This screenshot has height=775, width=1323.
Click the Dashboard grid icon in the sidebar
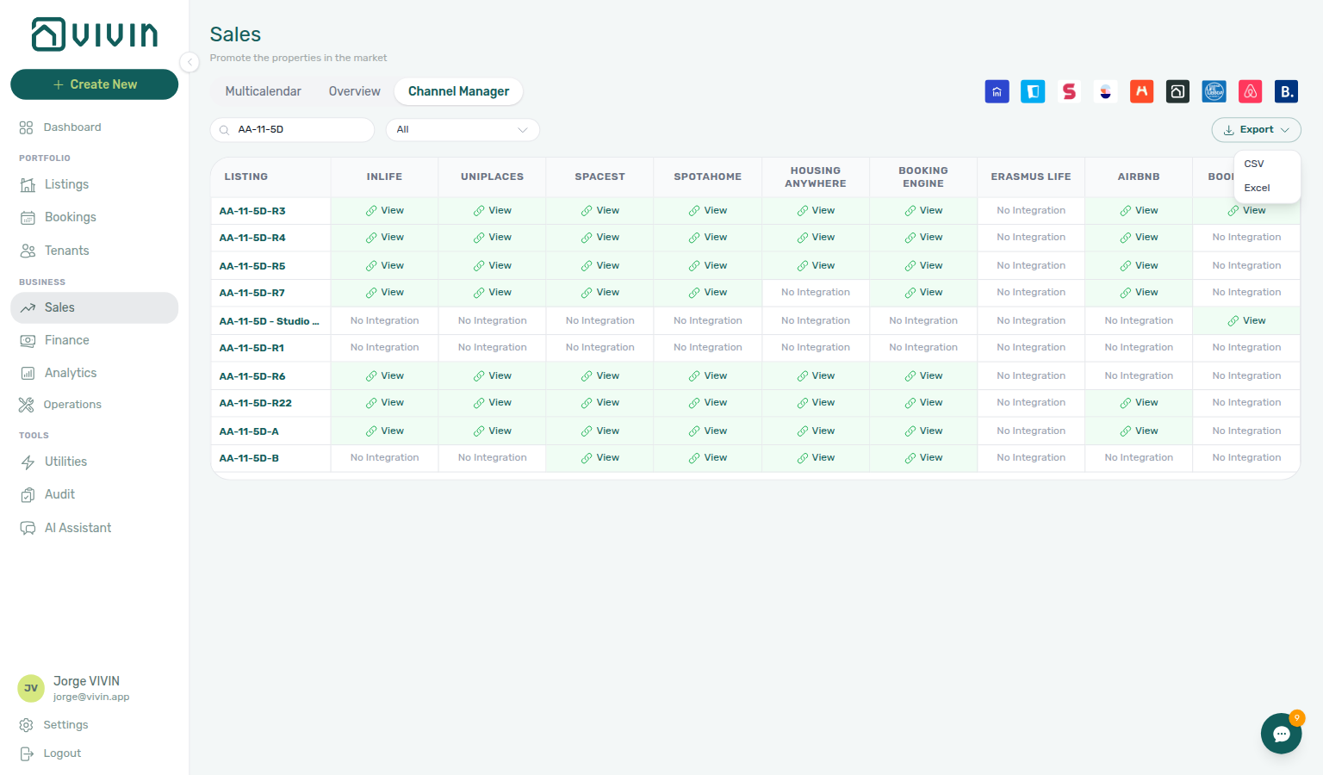tap(27, 127)
